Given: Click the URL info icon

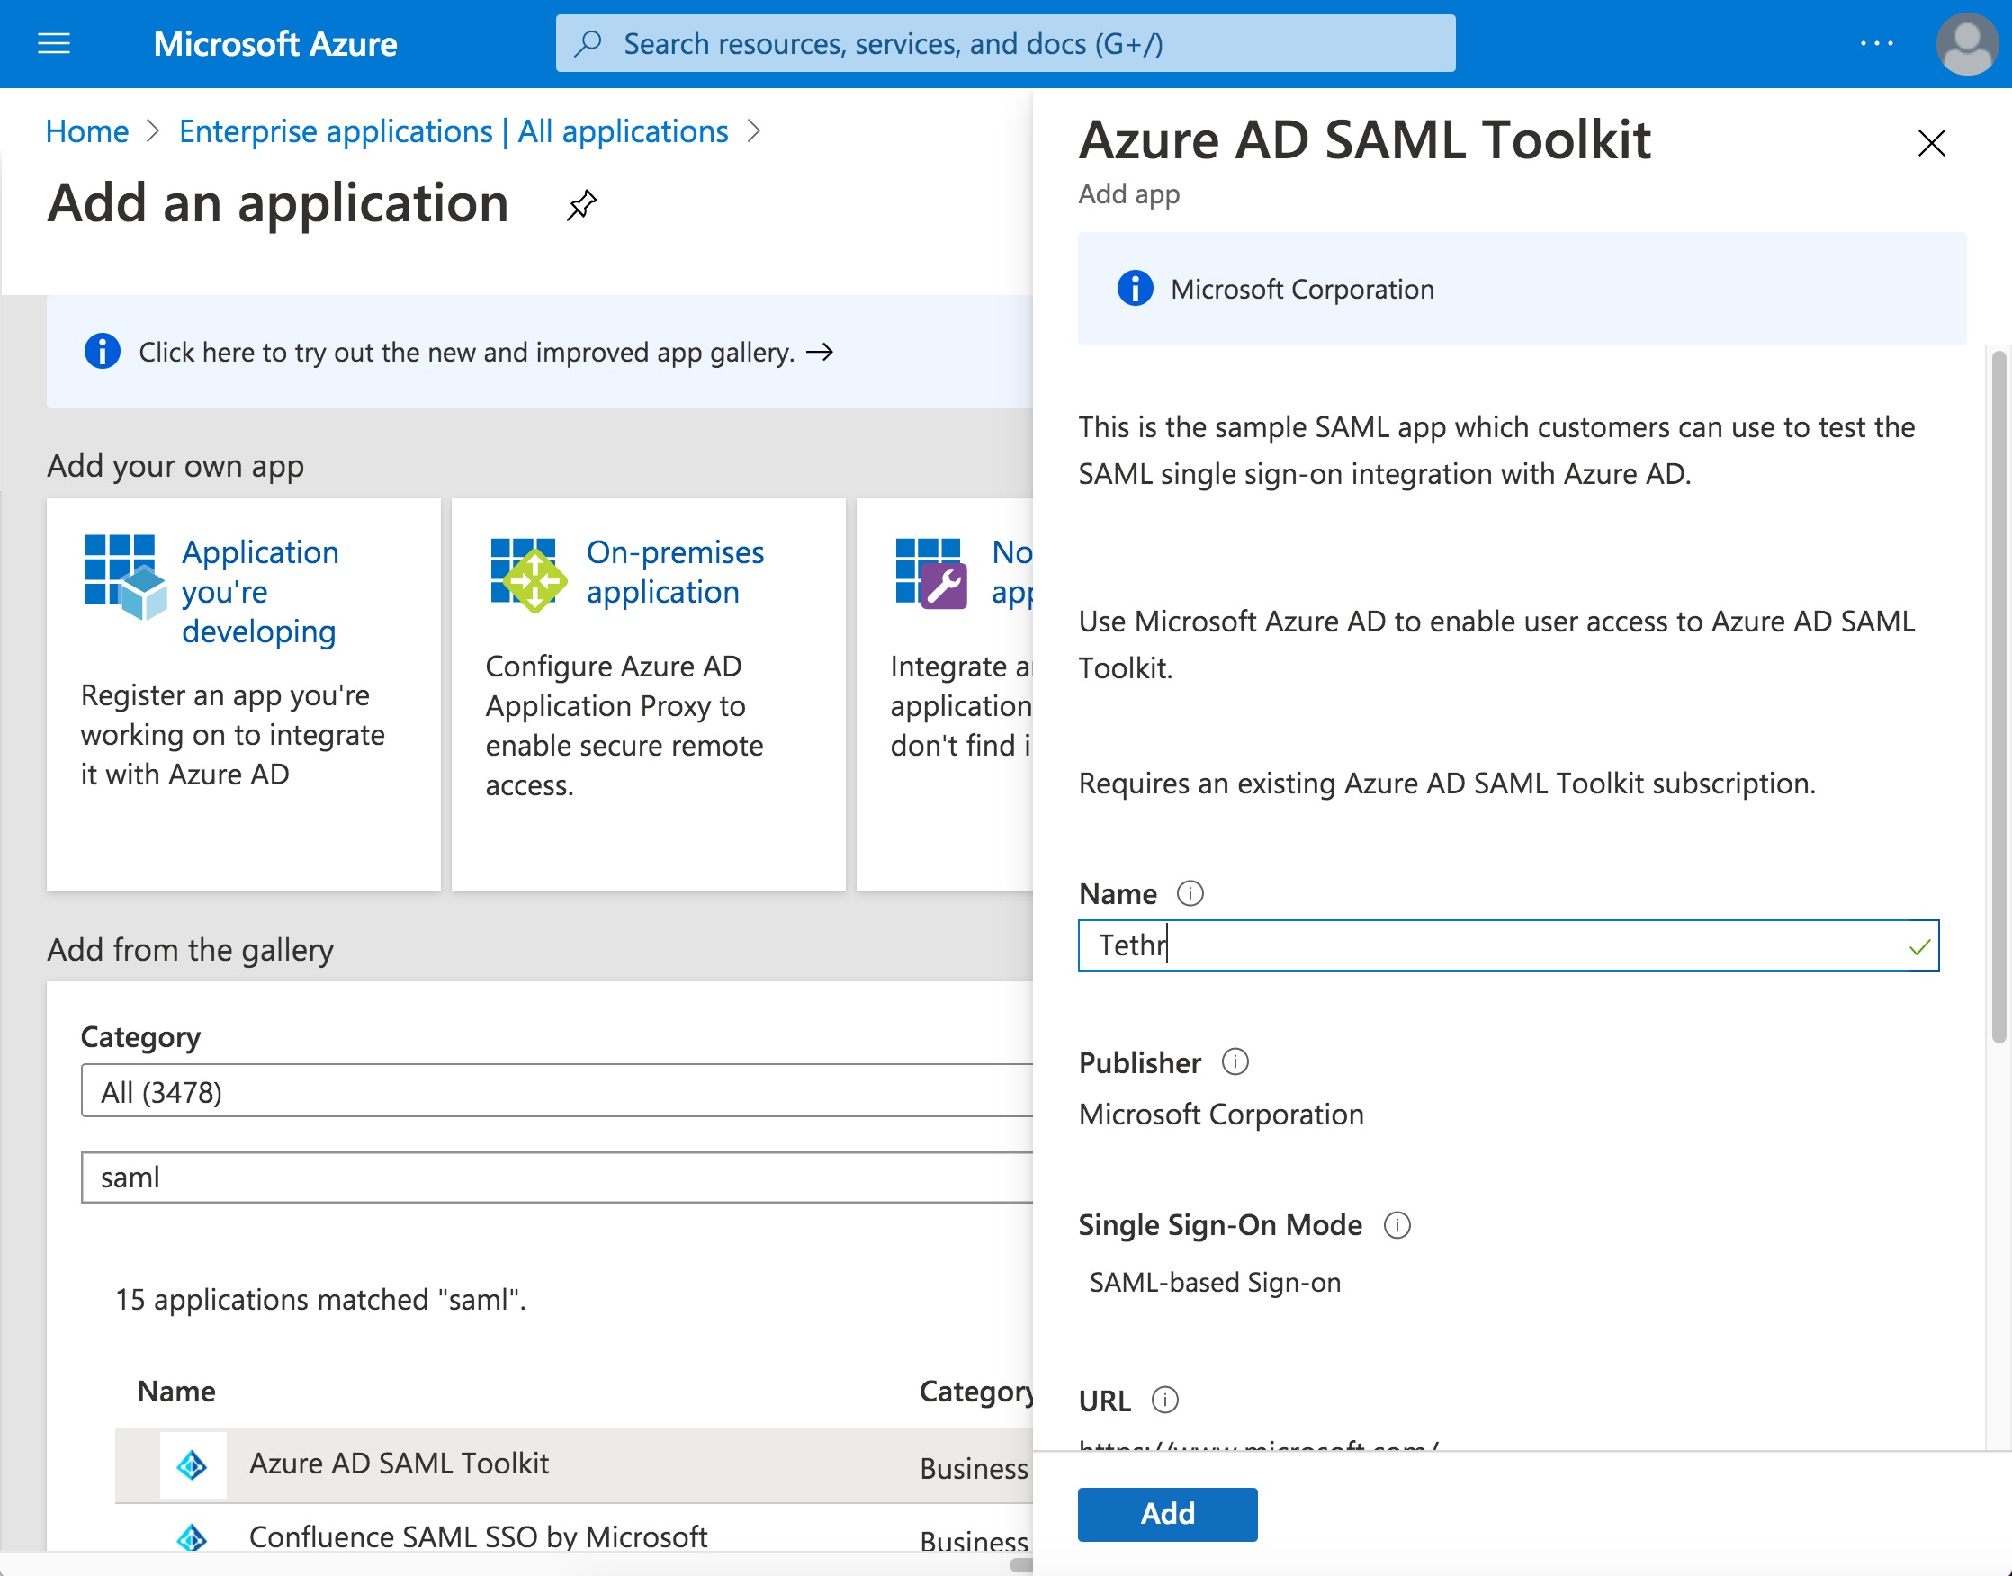Looking at the screenshot, I should coord(1164,1399).
